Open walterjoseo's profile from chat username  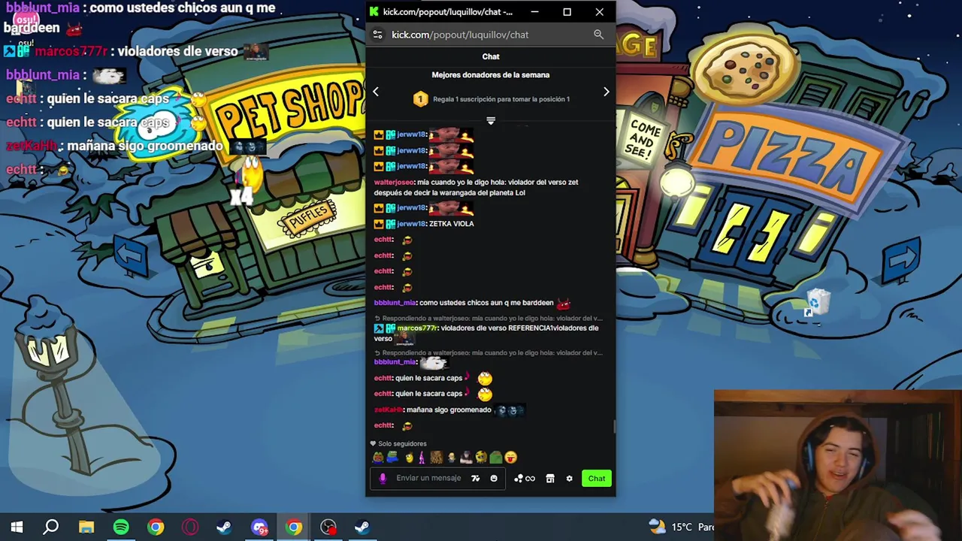[394, 182]
